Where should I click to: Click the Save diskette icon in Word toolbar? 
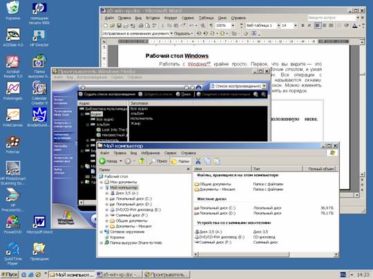click(x=119, y=25)
